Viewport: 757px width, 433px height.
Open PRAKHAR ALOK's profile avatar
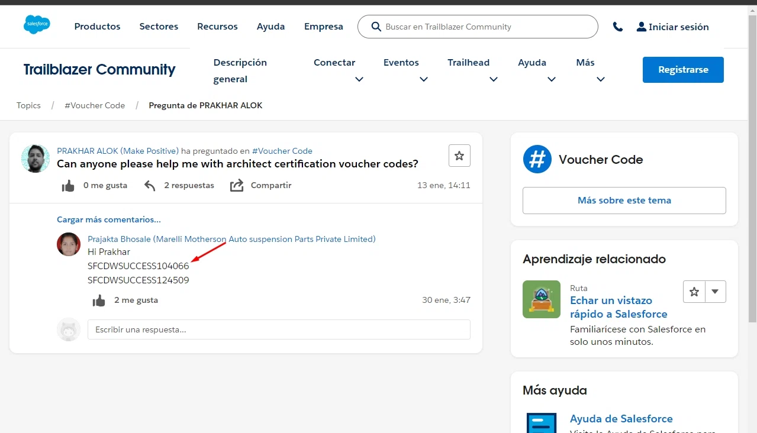pyautogui.click(x=36, y=159)
